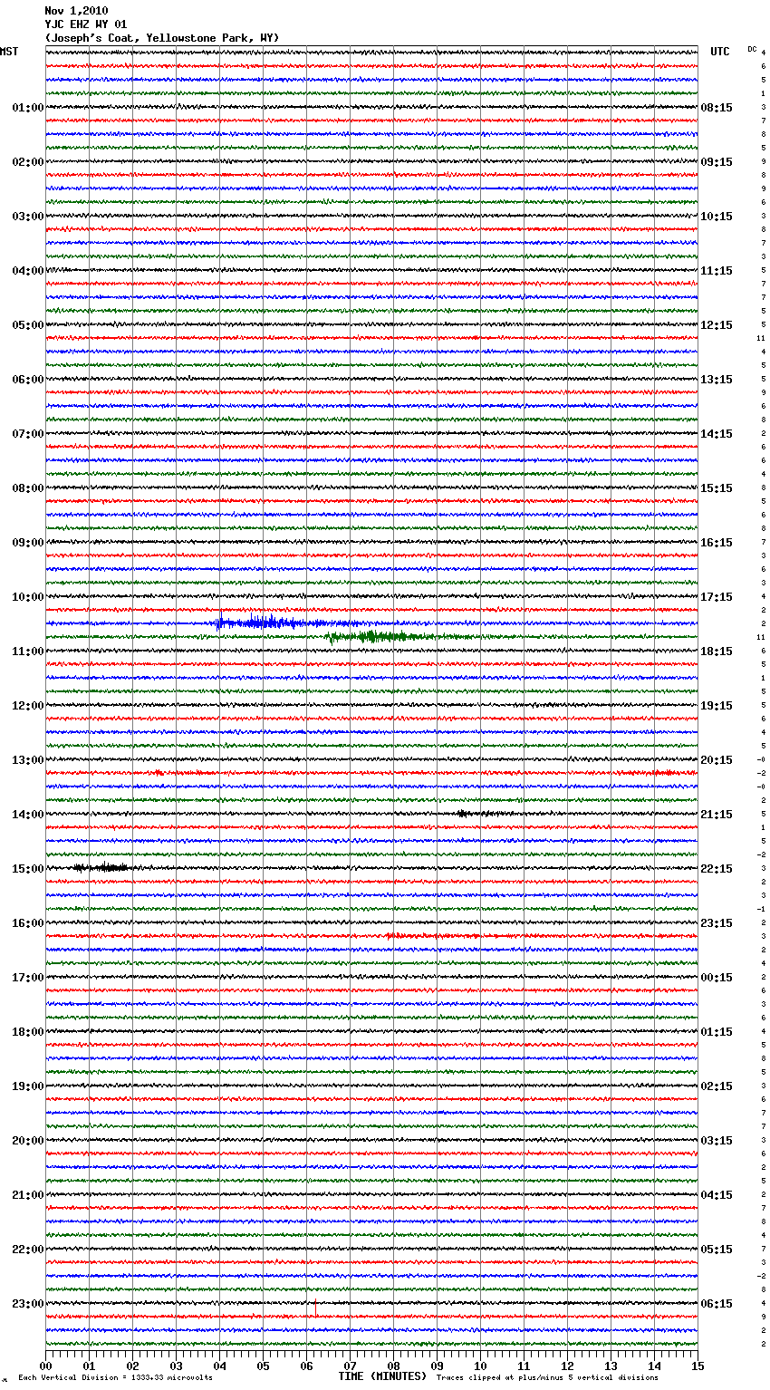Click the 00:15 UTC time label
Screen dimensions: 770x1390
coord(717,978)
